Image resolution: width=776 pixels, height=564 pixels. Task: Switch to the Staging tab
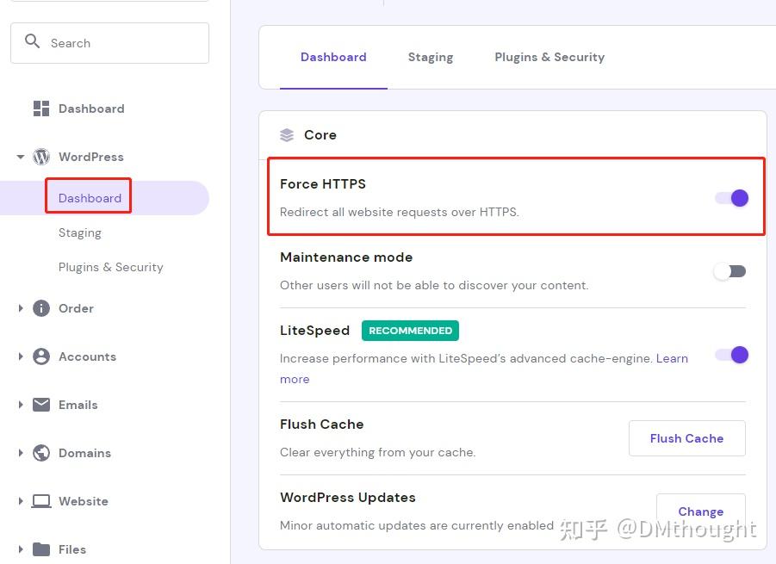[430, 57]
